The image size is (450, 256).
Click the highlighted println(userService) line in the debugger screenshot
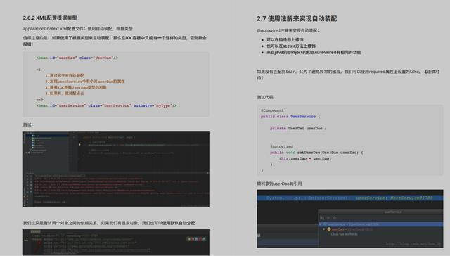[x=350, y=198]
